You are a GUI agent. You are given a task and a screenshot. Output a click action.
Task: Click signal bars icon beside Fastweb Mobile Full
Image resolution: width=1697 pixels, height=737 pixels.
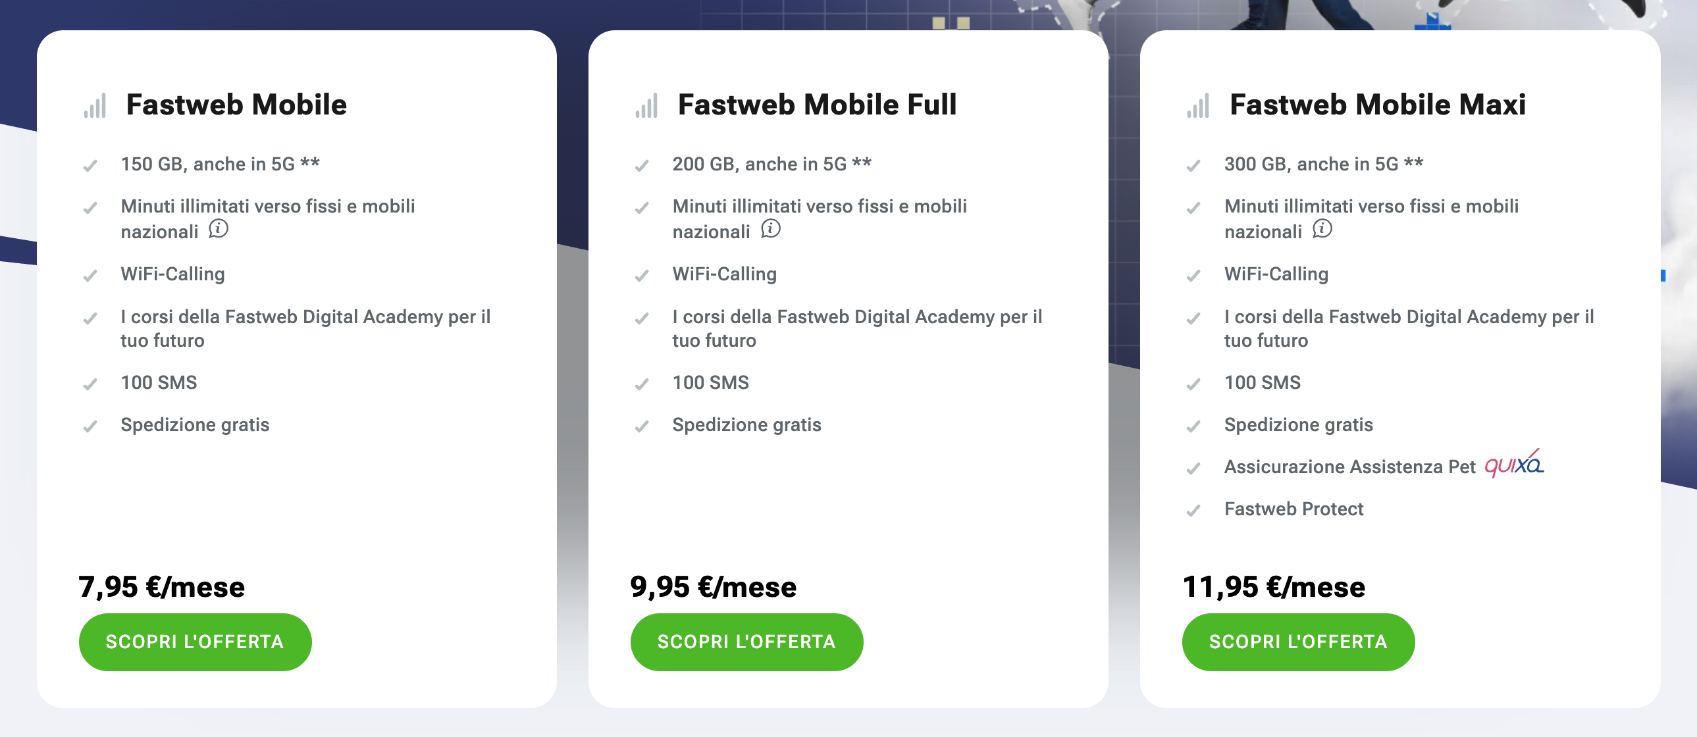tap(646, 105)
